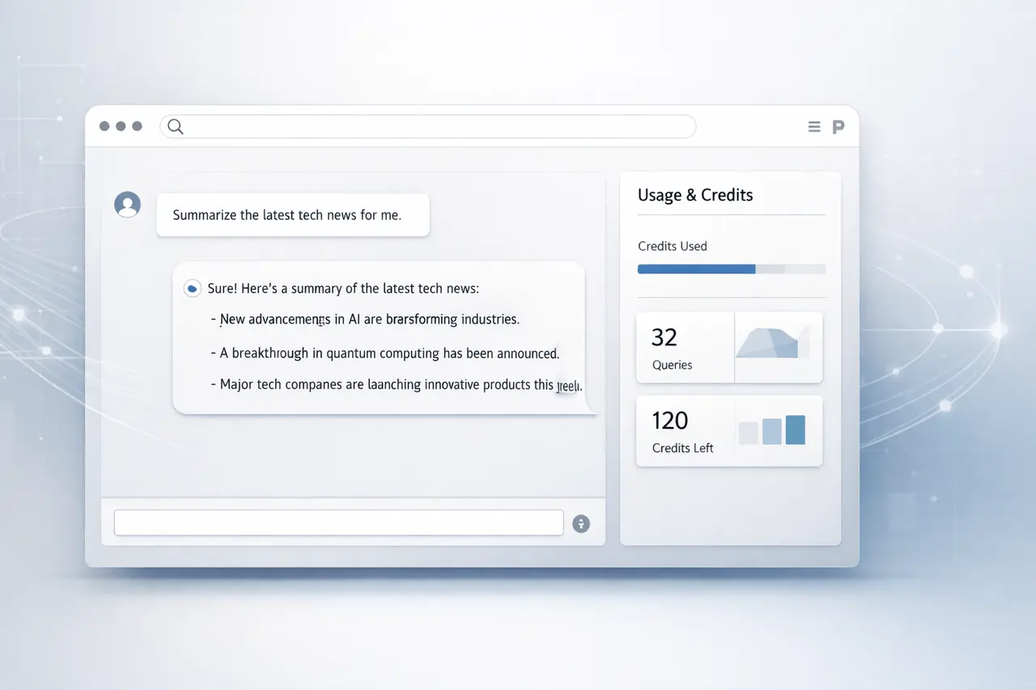The image size is (1036, 690).
Task: Click the Credits Used progress bar
Action: click(x=731, y=269)
